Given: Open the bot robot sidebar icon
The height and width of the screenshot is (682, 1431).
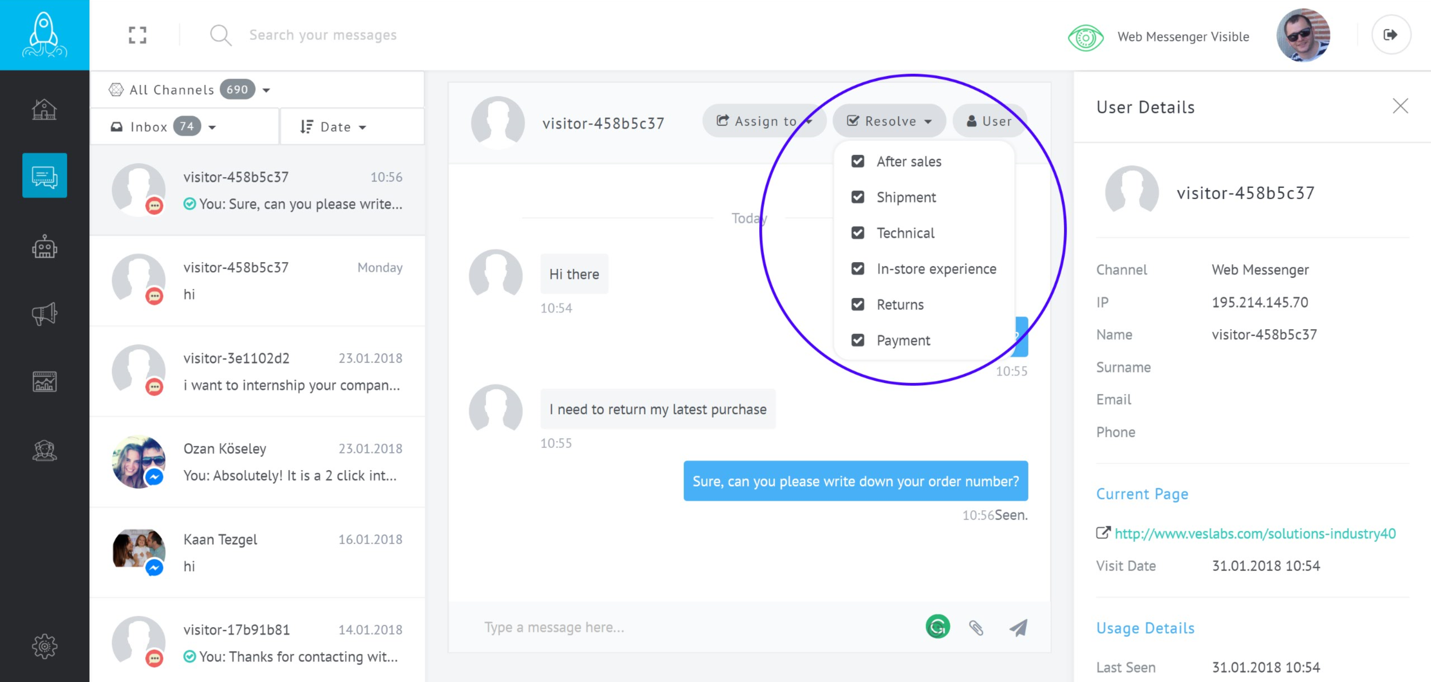Looking at the screenshot, I should [44, 246].
